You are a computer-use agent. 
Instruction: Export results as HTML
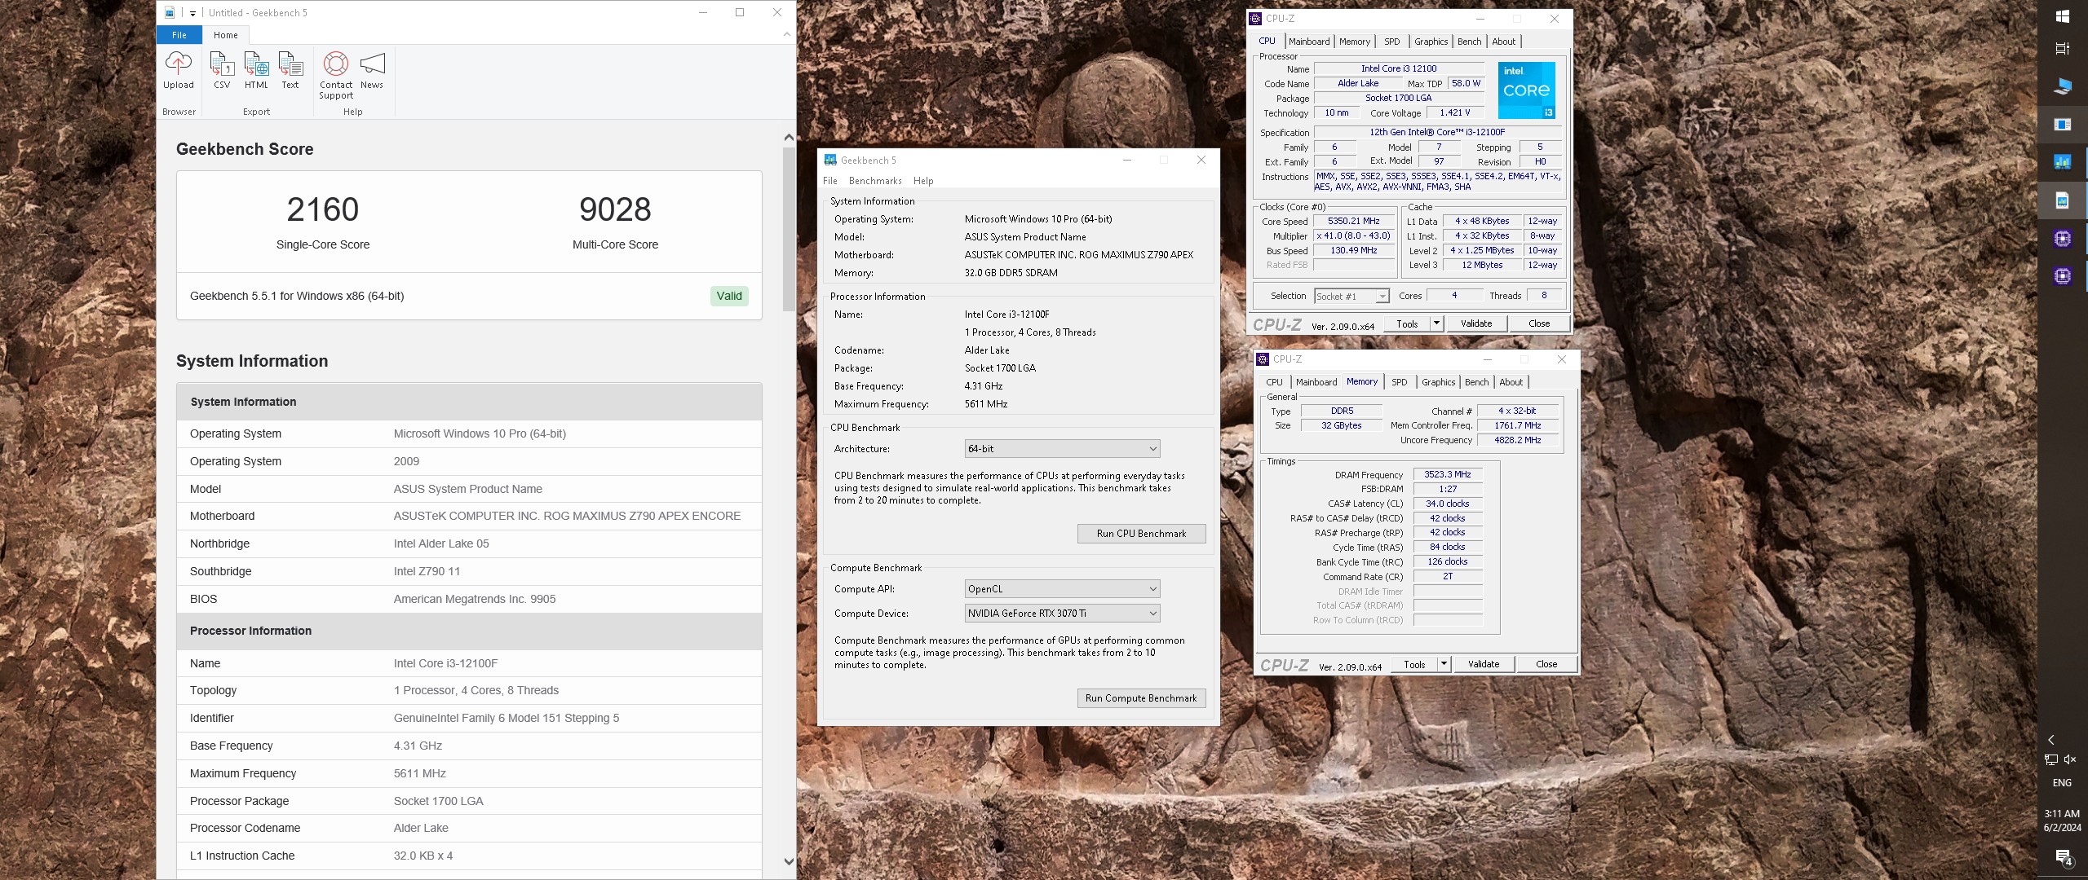(x=256, y=71)
